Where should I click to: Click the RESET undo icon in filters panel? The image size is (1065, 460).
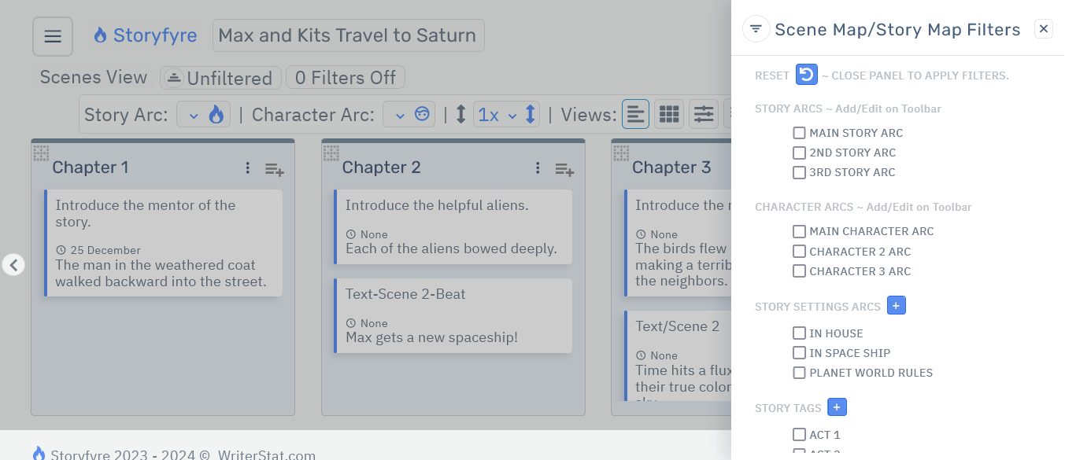coord(805,74)
